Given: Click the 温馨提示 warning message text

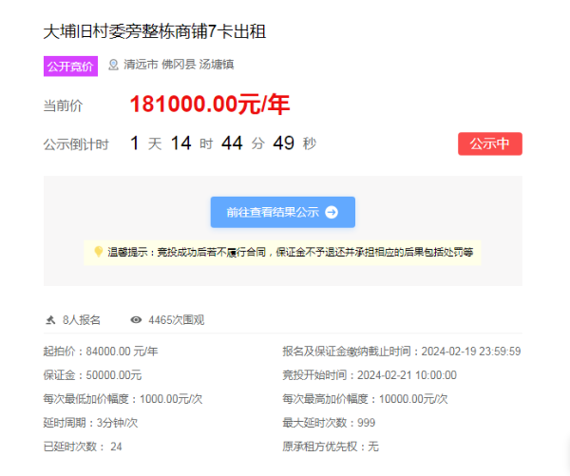Looking at the screenshot, I should pyautogui.click(x=289, y=252).
